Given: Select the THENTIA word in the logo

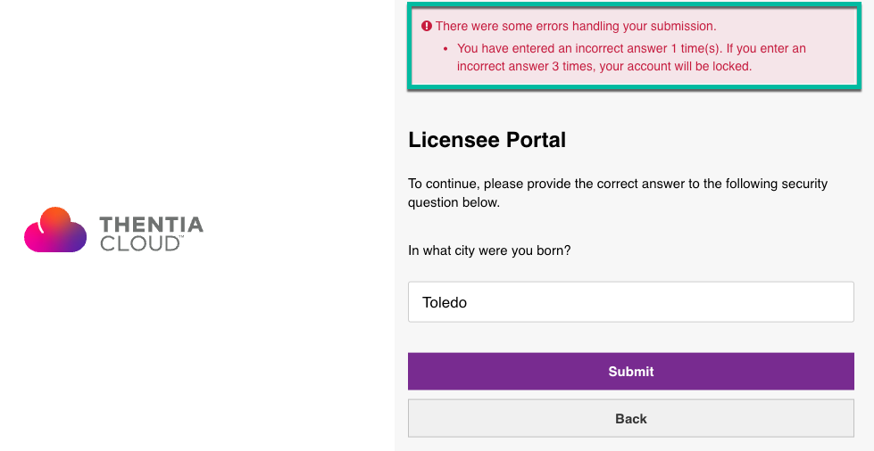Looking at the screenshot, I should 151,225.
